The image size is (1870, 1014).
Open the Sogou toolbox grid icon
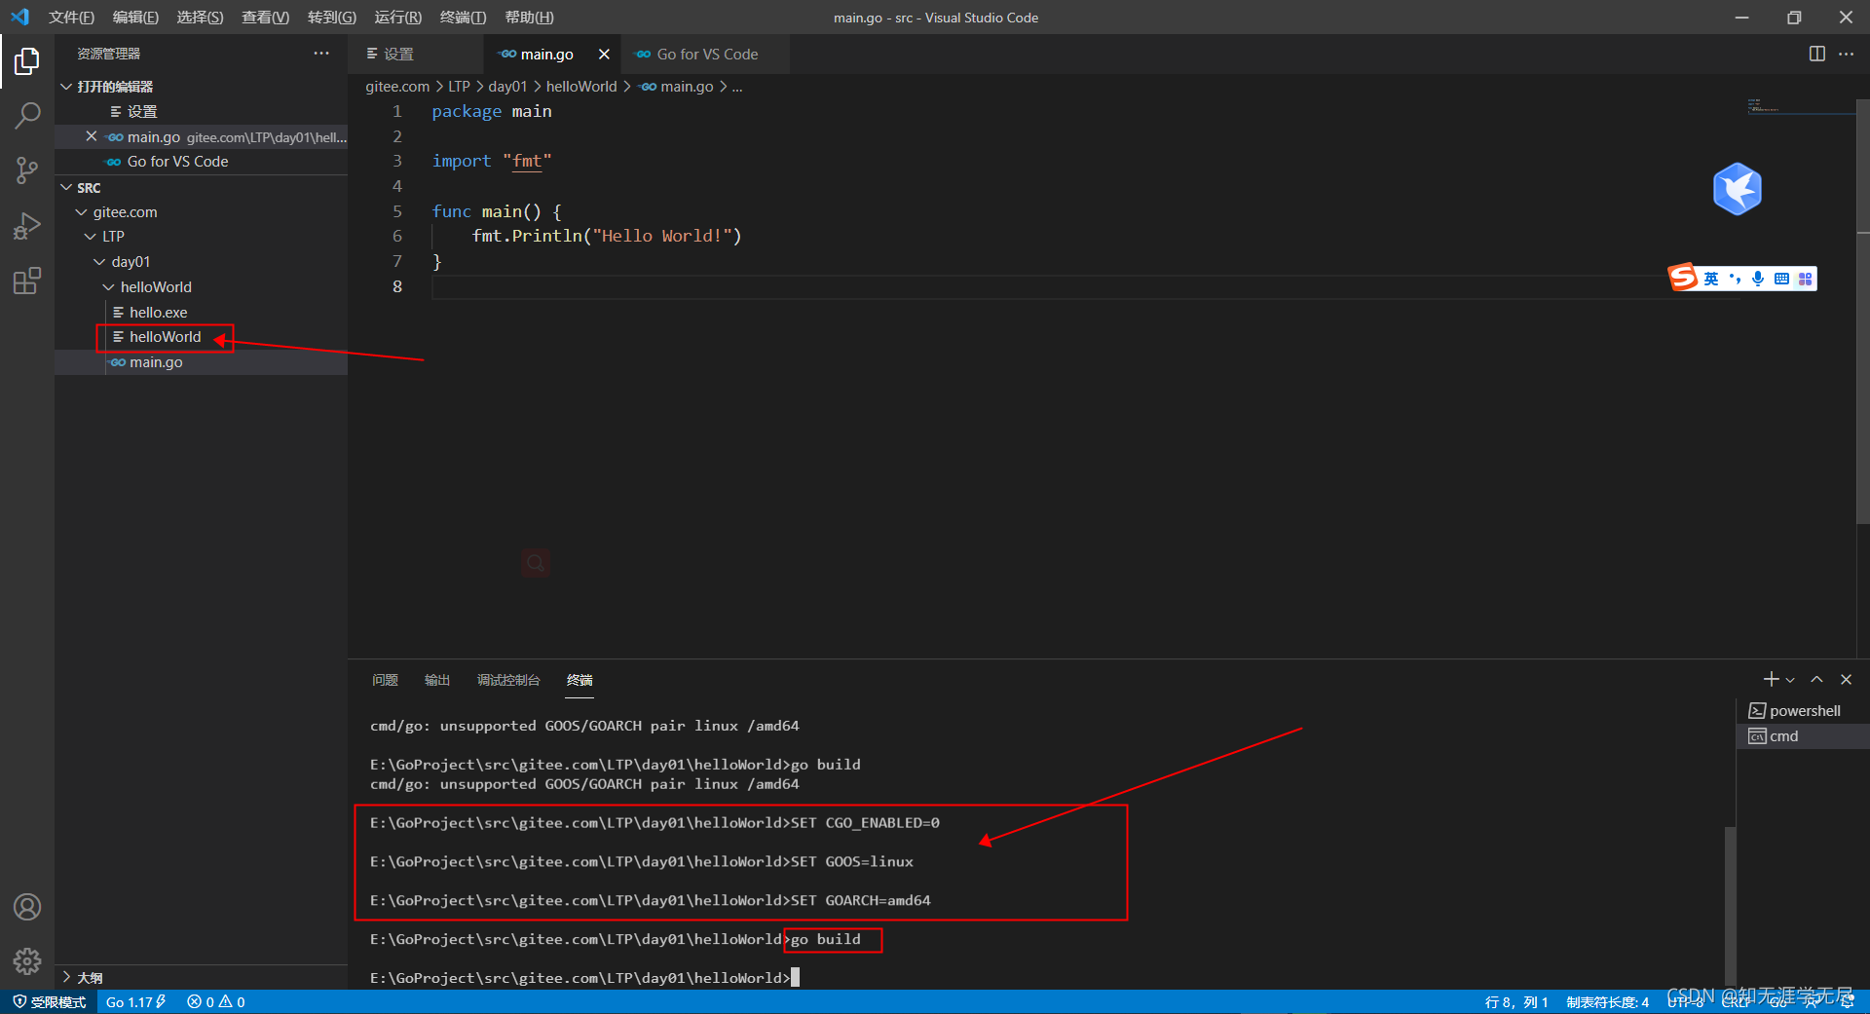point(1805,279)
